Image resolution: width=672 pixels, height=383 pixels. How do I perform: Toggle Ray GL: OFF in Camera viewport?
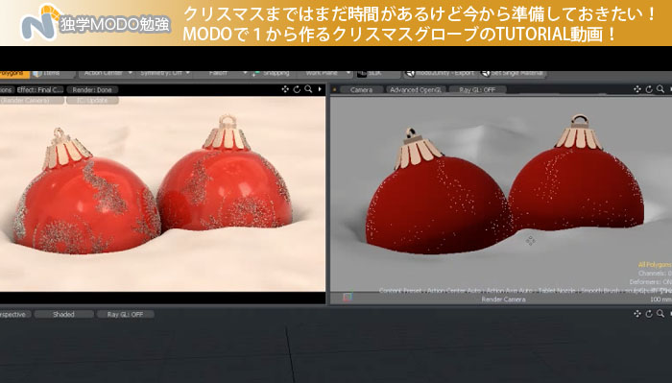coord(477,90)
